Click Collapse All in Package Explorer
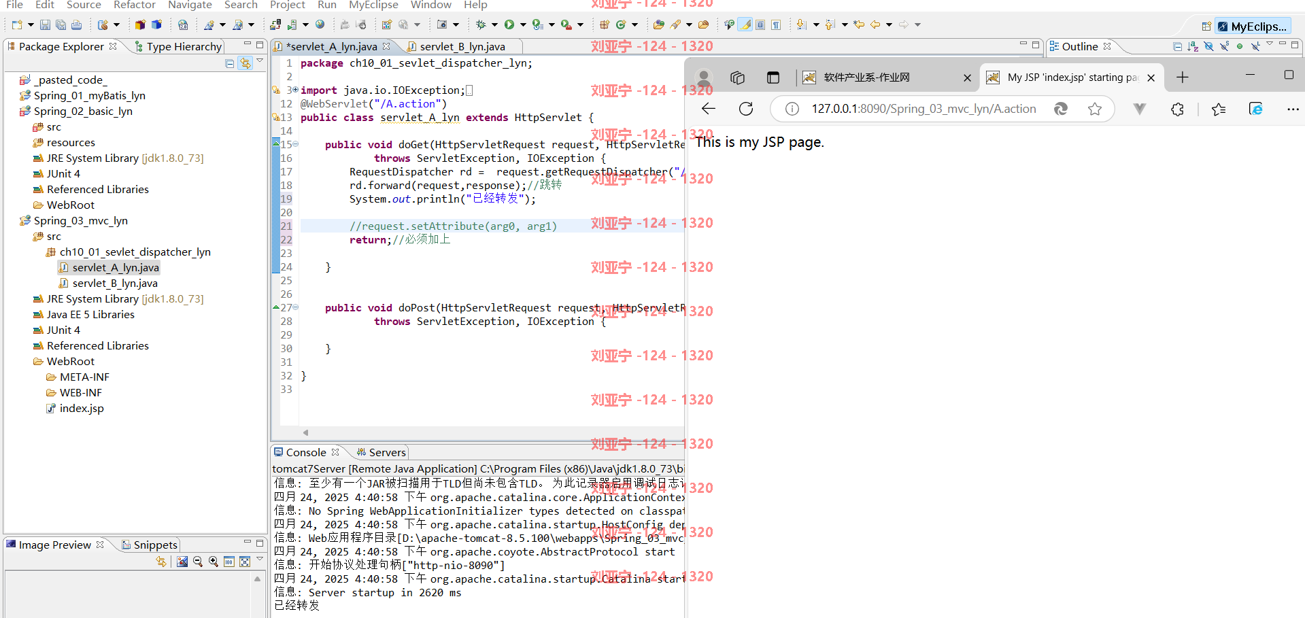 pyautogui.click(x=230, y=63)
